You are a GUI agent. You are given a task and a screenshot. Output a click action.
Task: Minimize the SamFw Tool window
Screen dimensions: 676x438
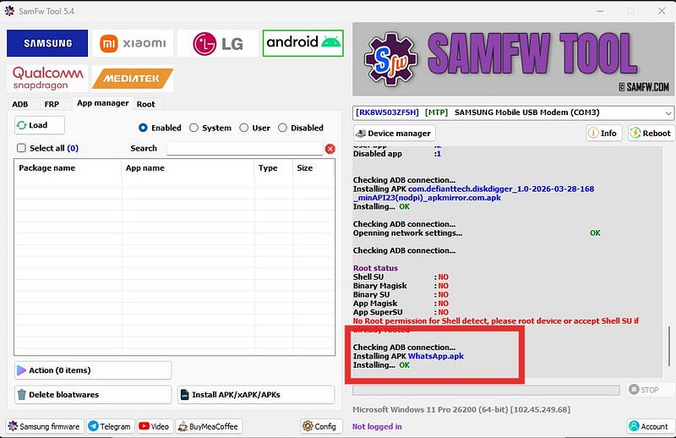tap(600, 11)
